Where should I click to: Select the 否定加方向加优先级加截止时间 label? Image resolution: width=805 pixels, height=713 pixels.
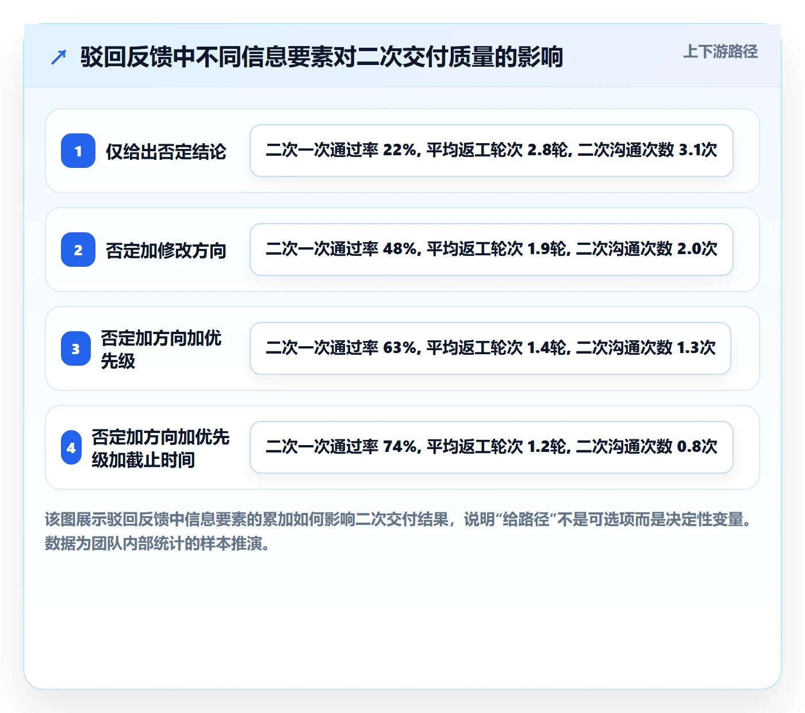coord(160,448)
